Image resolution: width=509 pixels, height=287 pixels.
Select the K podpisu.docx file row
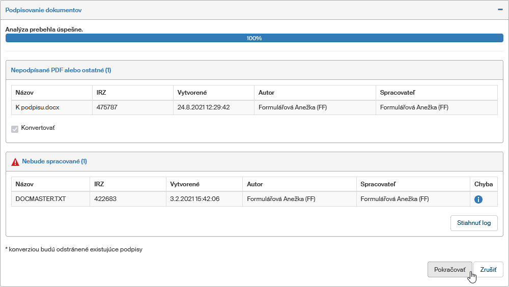click(37, 107)
